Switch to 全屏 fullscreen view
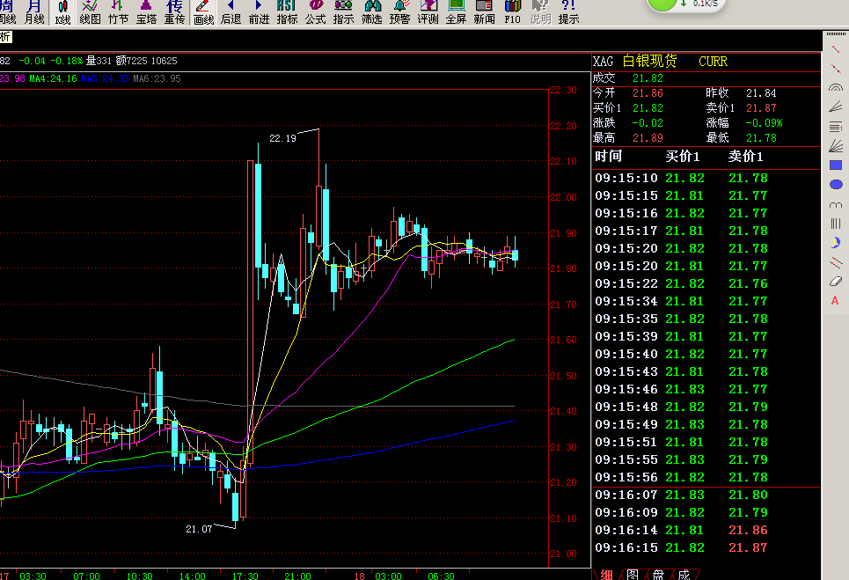 pos(456,11)
